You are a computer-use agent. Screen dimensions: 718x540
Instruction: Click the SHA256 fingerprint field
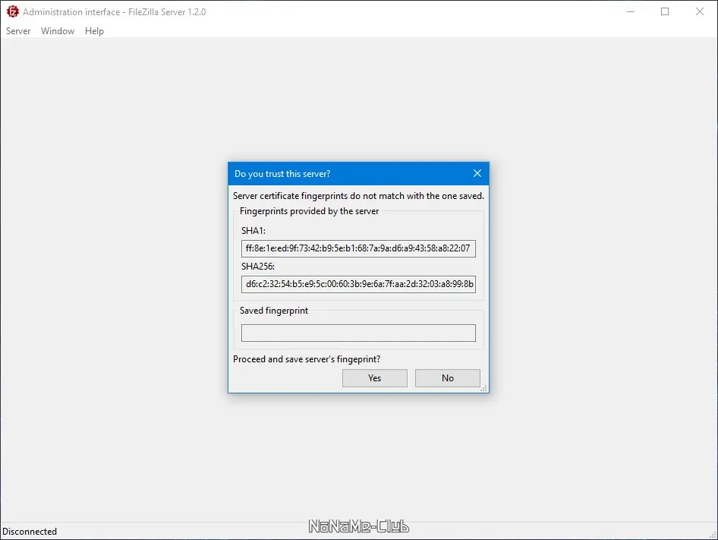pos(358,284)
